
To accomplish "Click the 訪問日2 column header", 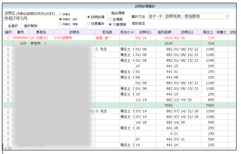I will coord(187,32).
